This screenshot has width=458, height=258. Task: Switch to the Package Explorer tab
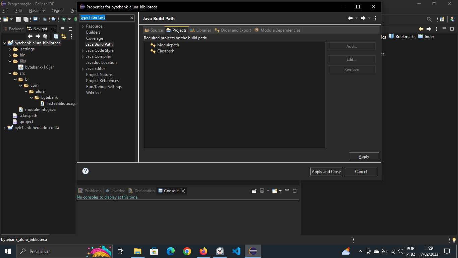[x=13, y=29]
